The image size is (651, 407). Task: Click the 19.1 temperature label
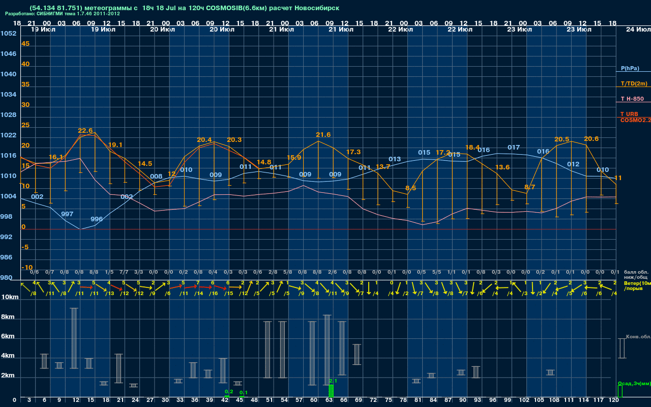pos(115,145)
